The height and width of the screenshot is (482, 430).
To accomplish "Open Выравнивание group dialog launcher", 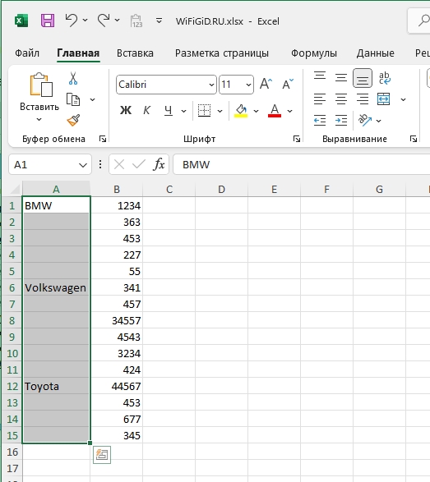I will 414,139.
